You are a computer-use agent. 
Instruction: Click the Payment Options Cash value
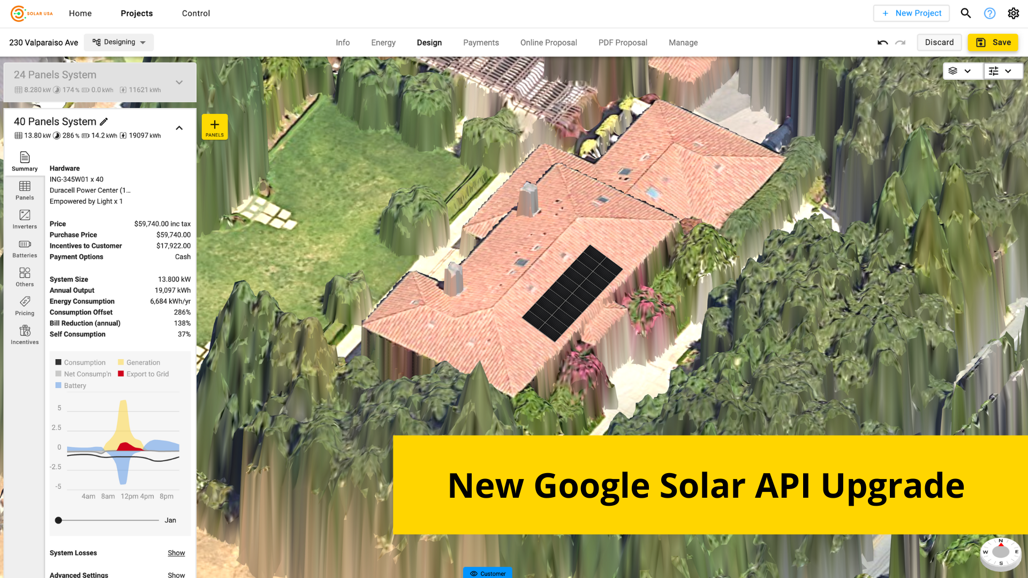click(x=183, y=257)
